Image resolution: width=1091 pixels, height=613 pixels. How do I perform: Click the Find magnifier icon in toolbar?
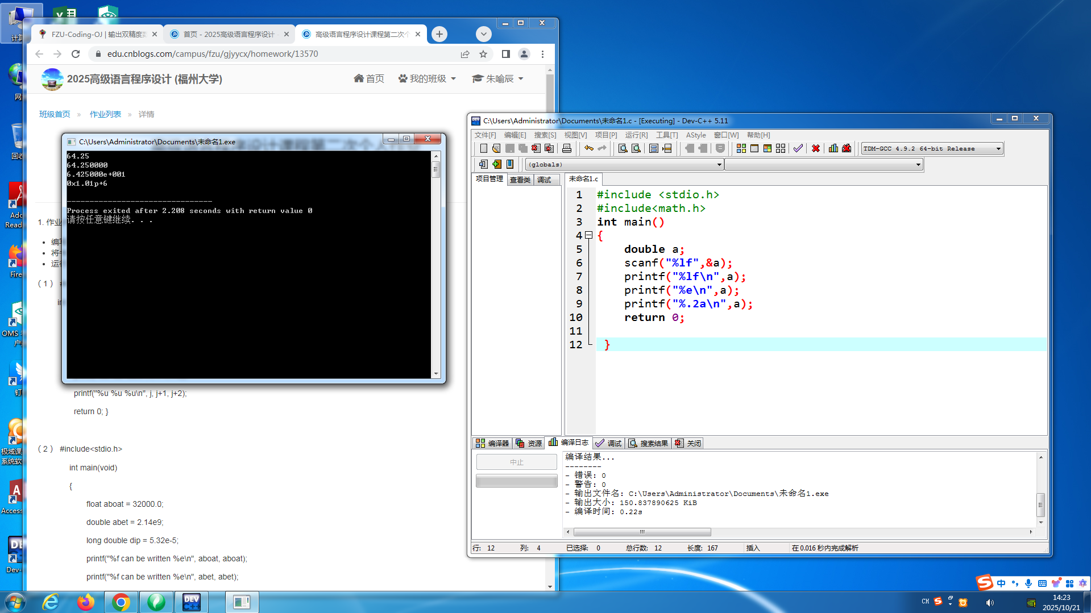(623, 149)
